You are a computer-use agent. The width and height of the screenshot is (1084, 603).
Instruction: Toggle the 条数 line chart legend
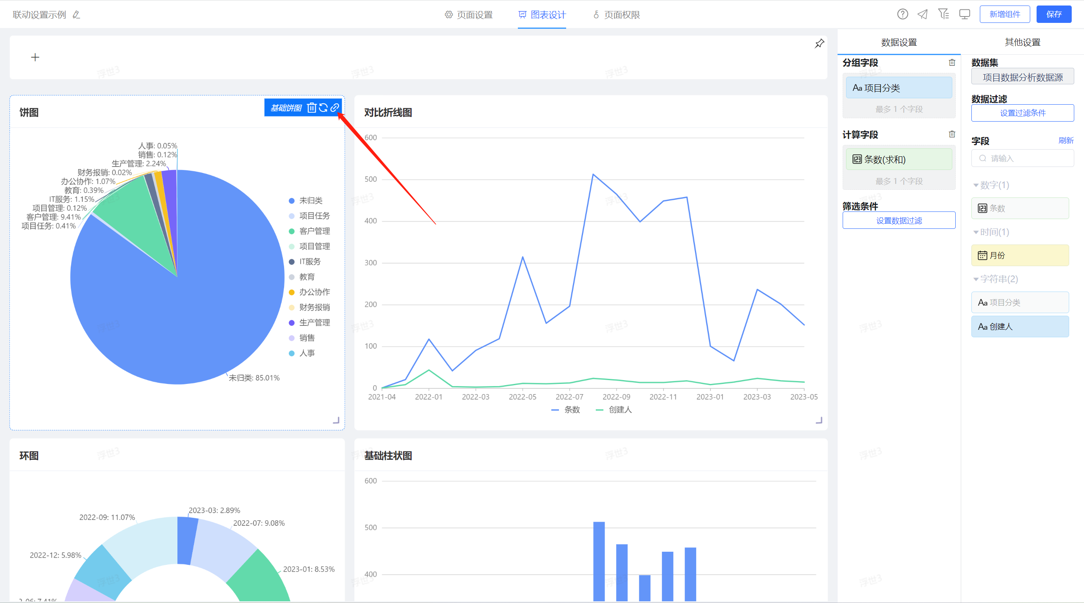(566, 410)
